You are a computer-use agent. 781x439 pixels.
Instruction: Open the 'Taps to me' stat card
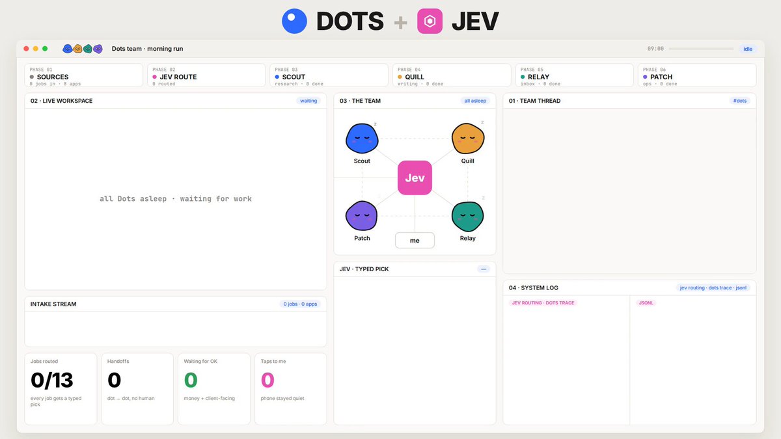[x=290, y=389]
